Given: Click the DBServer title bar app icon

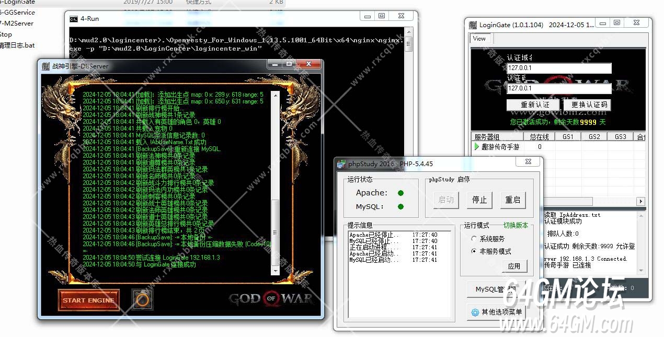Looking at the screenshot, I should coord(45,66).
